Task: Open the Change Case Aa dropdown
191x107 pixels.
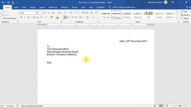Action: click(x=54, y=13)
